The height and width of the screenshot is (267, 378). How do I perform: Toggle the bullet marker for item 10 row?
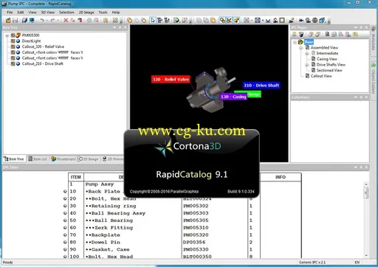click(65, 191)
